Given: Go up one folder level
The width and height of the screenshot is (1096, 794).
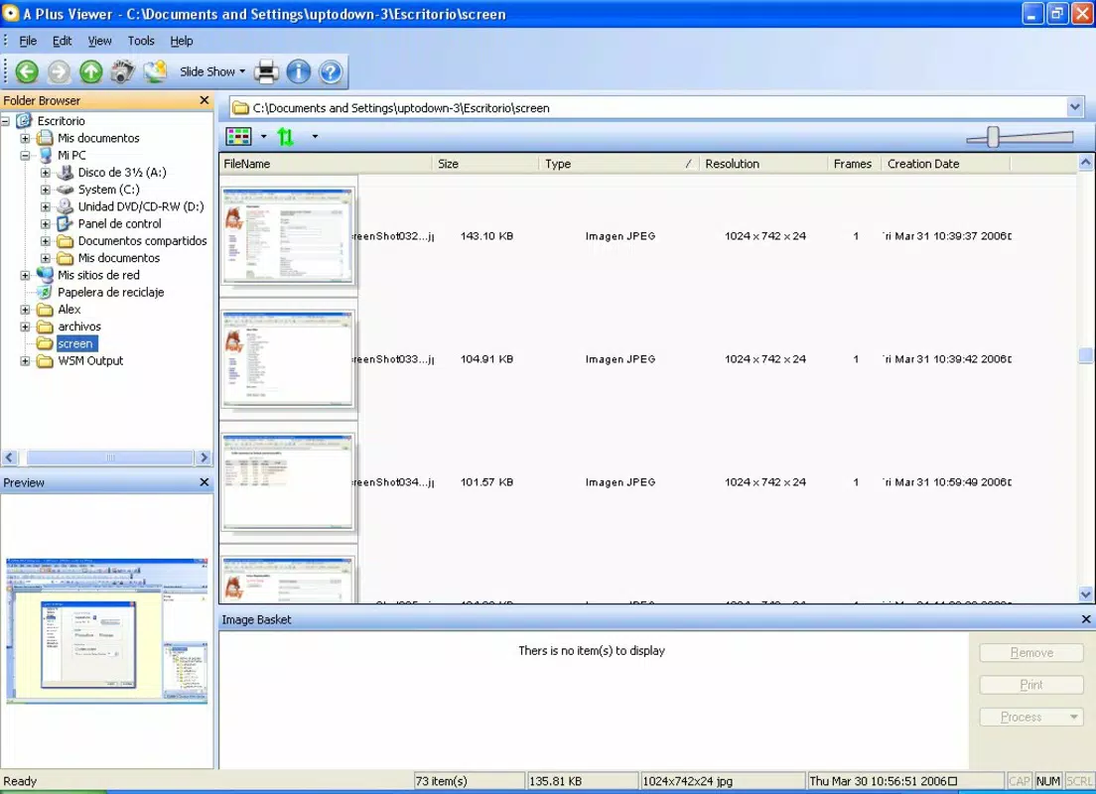Looking at the screenshot, I should (91, 71).
